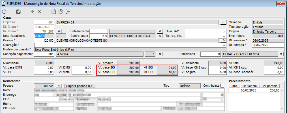Click the Vl. ICMS sub. field

(274, 68)
